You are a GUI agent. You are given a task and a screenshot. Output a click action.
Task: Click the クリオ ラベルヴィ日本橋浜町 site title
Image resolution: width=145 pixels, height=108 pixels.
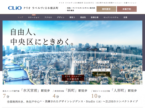pos(41,8)
